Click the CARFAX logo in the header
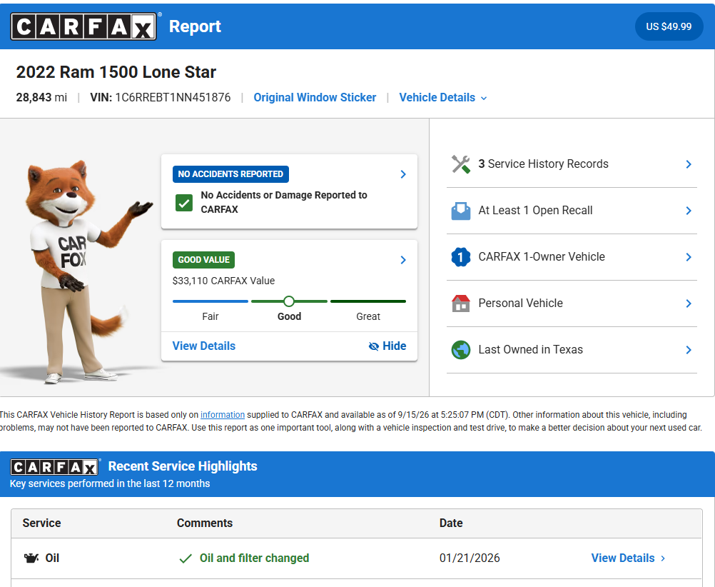Viewport: 715px width, 587px height. (83, 26)
